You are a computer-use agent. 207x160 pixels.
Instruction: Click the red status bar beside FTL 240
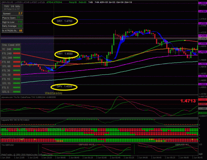click(17, 53)
